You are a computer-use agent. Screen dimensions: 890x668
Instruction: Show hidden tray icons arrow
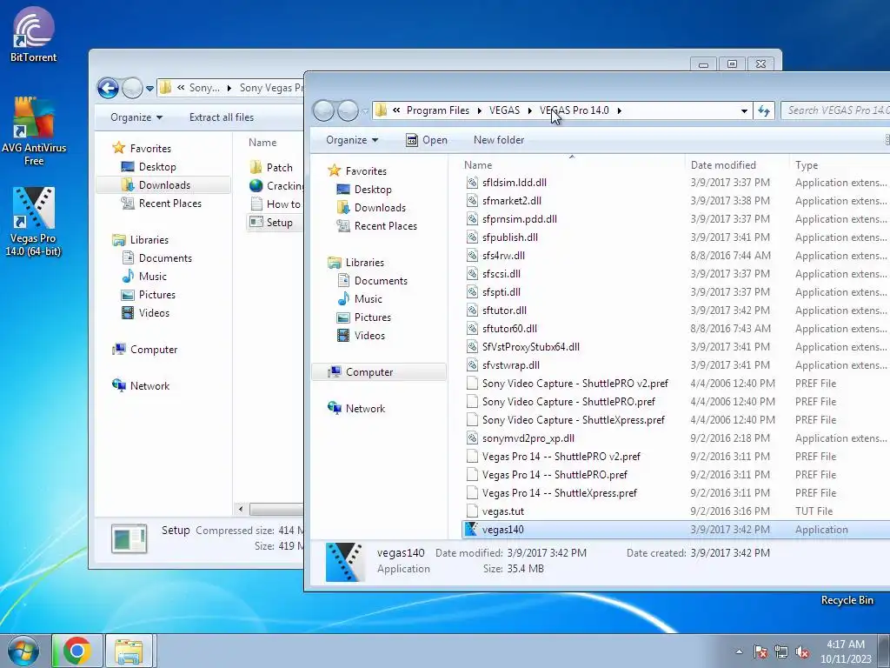click(739, 652)
